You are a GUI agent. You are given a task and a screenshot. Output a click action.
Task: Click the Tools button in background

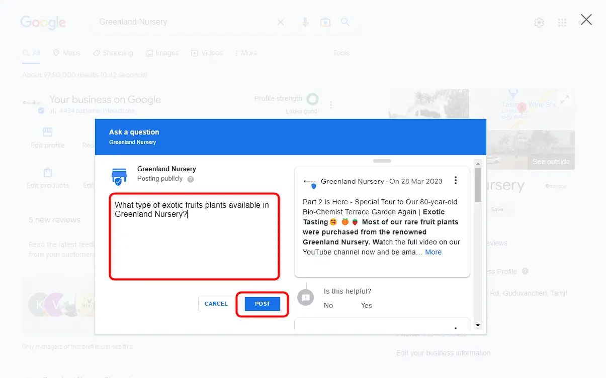point(341,53)
